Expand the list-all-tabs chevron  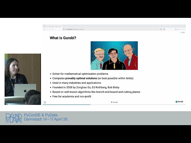[184, 26]
